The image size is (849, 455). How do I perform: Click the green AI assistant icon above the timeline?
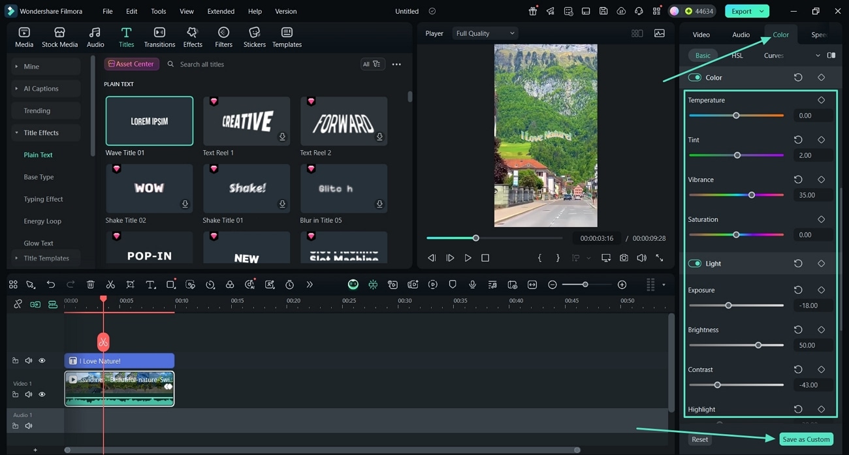click(x=353, y=284)
